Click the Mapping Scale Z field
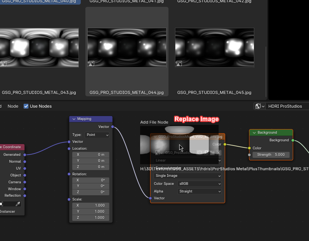The width and height of the screenshot is (309, 241). [91, 218]
